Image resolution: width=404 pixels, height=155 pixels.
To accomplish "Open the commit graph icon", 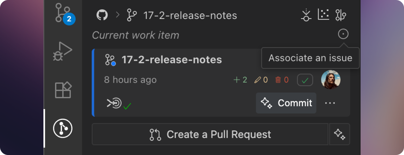I will coord(323,14).
